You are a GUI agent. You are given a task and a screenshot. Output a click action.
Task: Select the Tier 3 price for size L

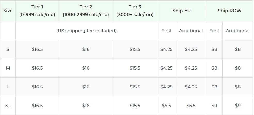(135, 87)
